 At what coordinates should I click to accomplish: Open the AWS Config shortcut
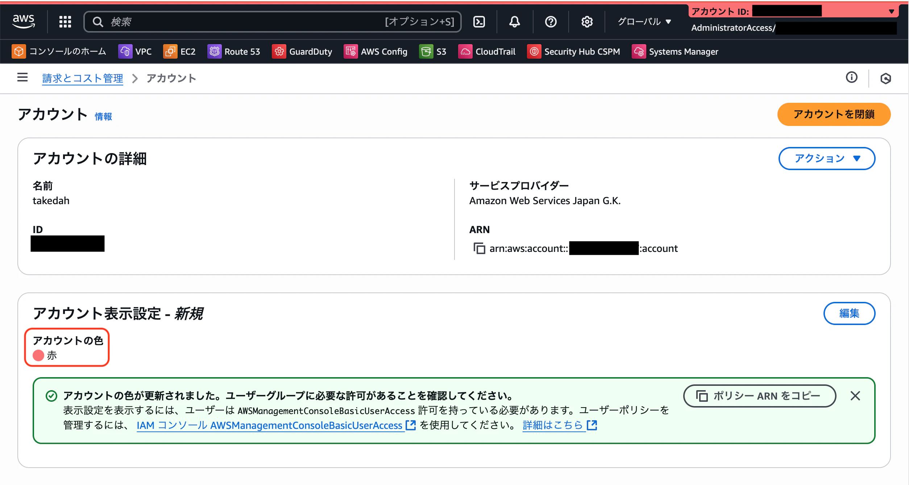coord(375,51)
